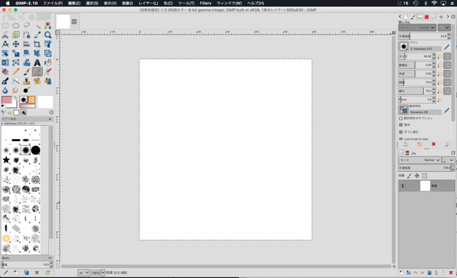Enable the 手ブレ補正 checkbox

tap(401, 132)
